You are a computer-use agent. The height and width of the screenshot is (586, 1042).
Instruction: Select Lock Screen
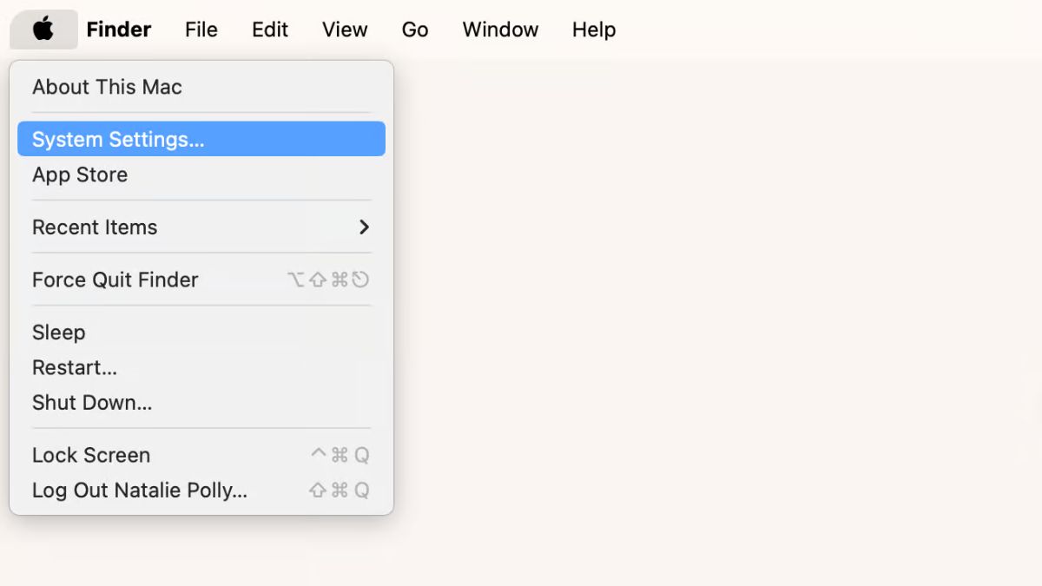pos(201,455)
